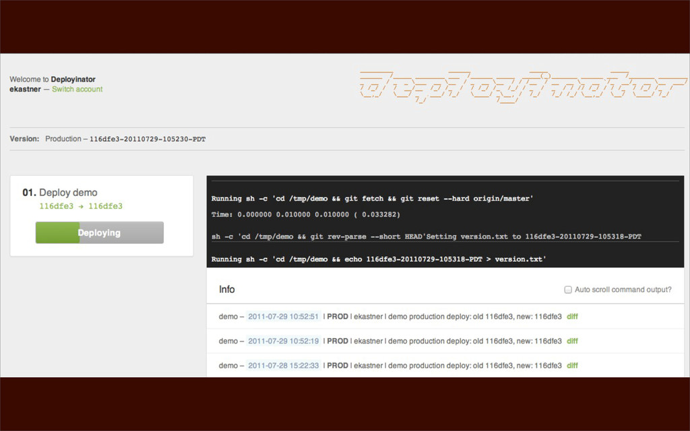This screenshot has width=690, height=431.
Task: Click timestamp 2011-07-29 10:52:51
Action: (x=284, y=317)
